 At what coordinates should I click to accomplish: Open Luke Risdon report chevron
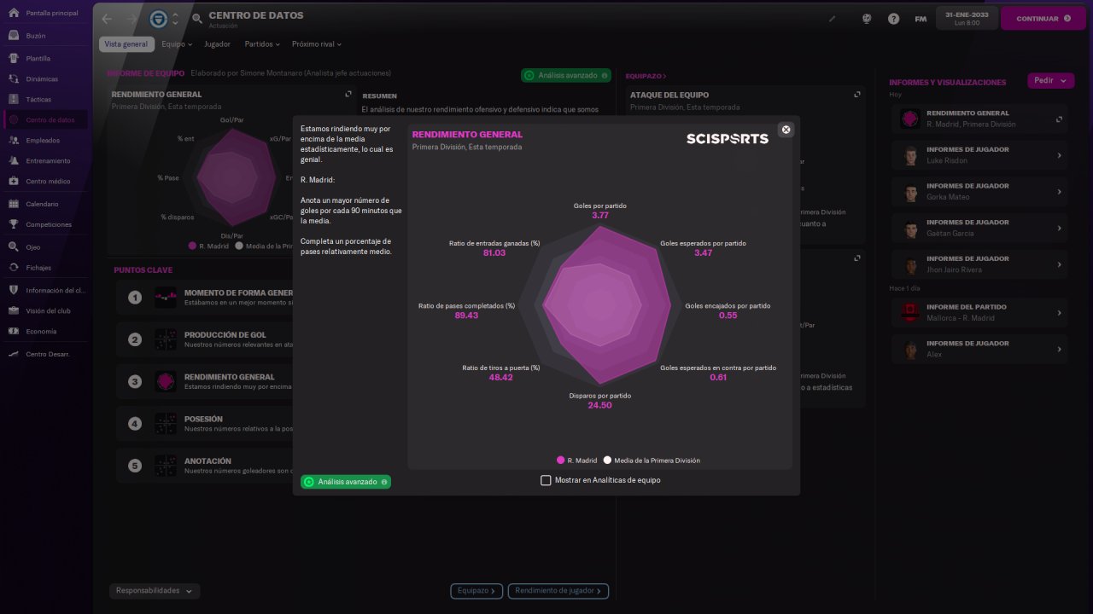[1059, 155]
